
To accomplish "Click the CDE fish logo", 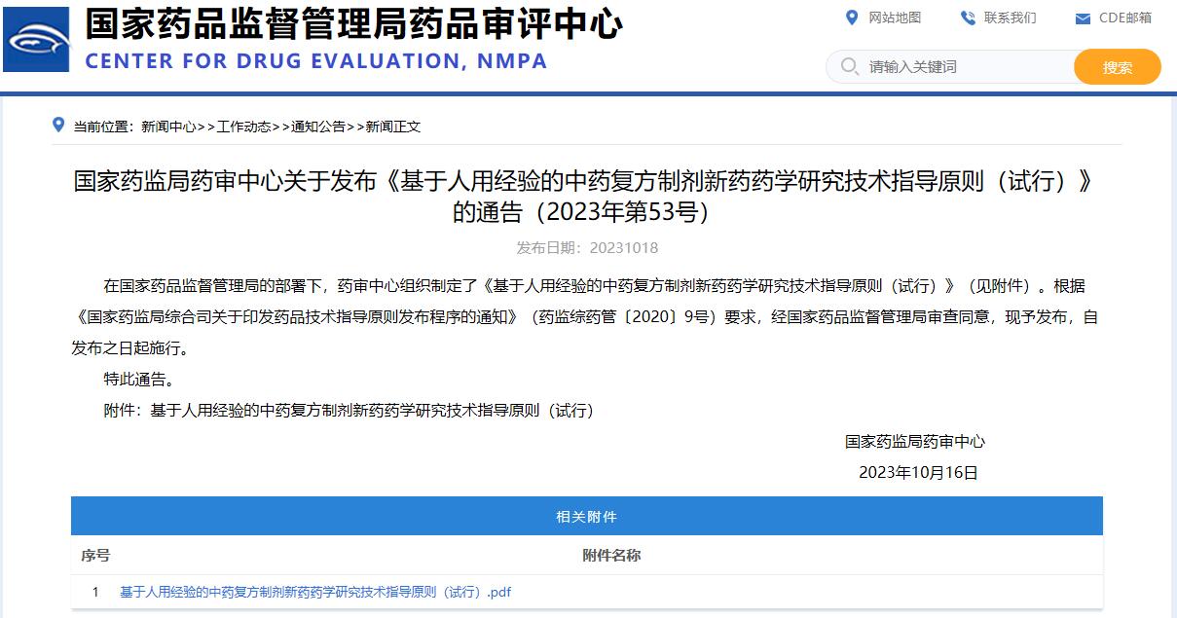I will [36, 40].
